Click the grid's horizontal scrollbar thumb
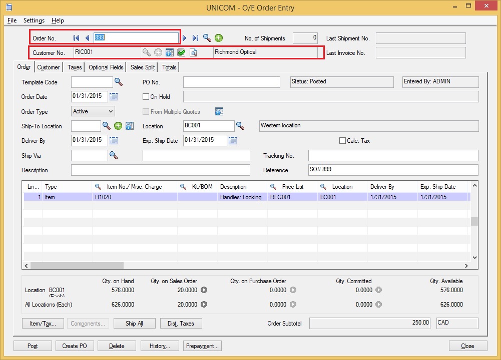The width and height of the screenshot is (501, 360). pyautogui.click(x=77, y=266)
